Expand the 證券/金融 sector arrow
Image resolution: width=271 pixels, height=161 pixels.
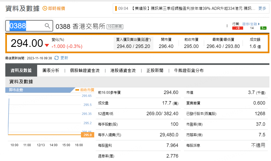(x=259, y=24)
